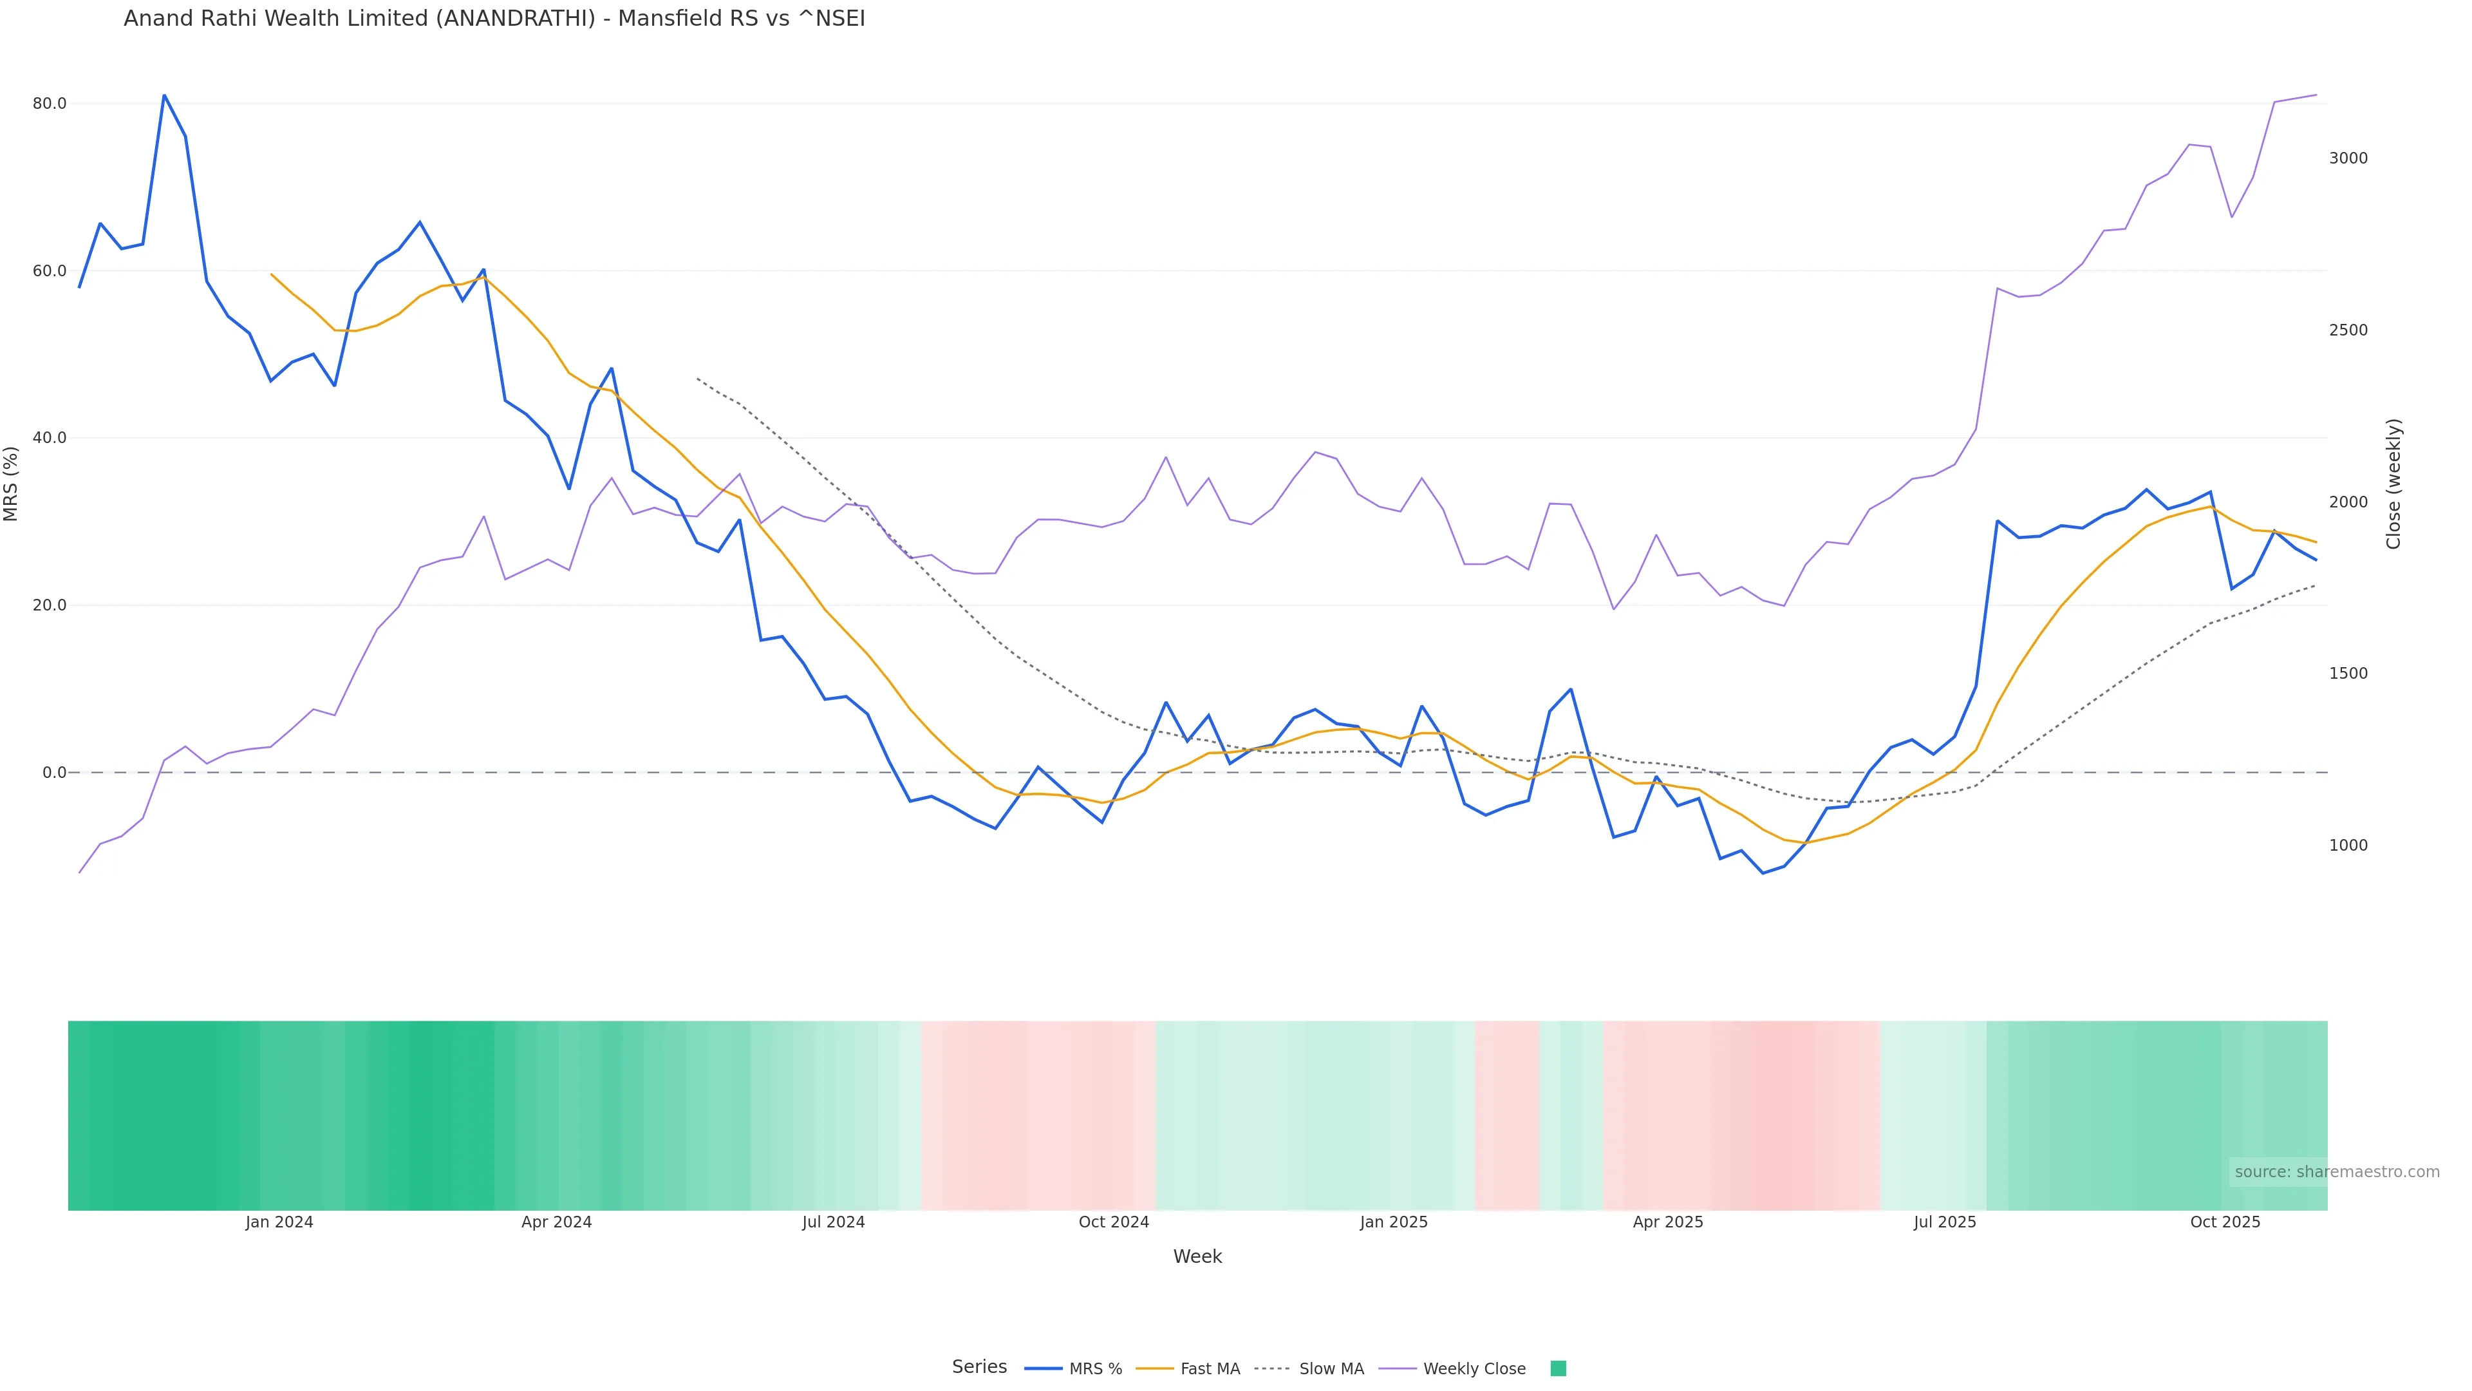Click the purple Weekly Close legend line marker
Image resolution: width=2472 pixels, height=1391 pixels.
pos(1396,1368)
